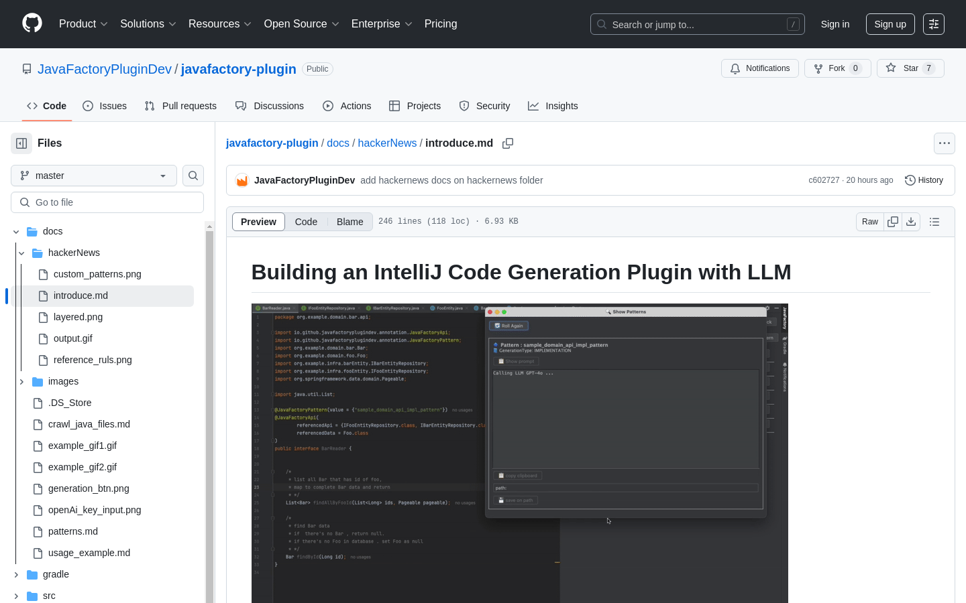Open the Actions tab
Screen dimensions: 966x603
pos(347,106)
